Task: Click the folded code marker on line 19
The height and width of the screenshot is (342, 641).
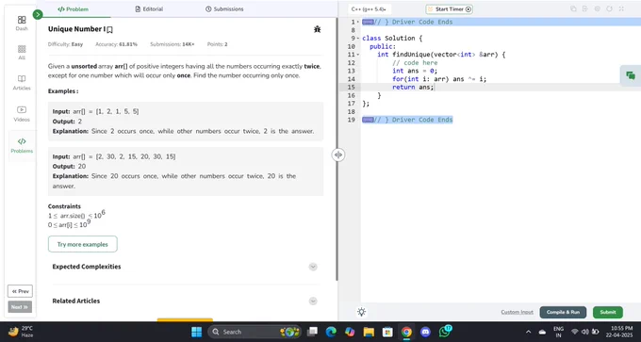Action: click(368, 120)
